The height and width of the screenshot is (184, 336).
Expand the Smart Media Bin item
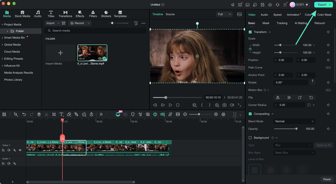[2, 38]
